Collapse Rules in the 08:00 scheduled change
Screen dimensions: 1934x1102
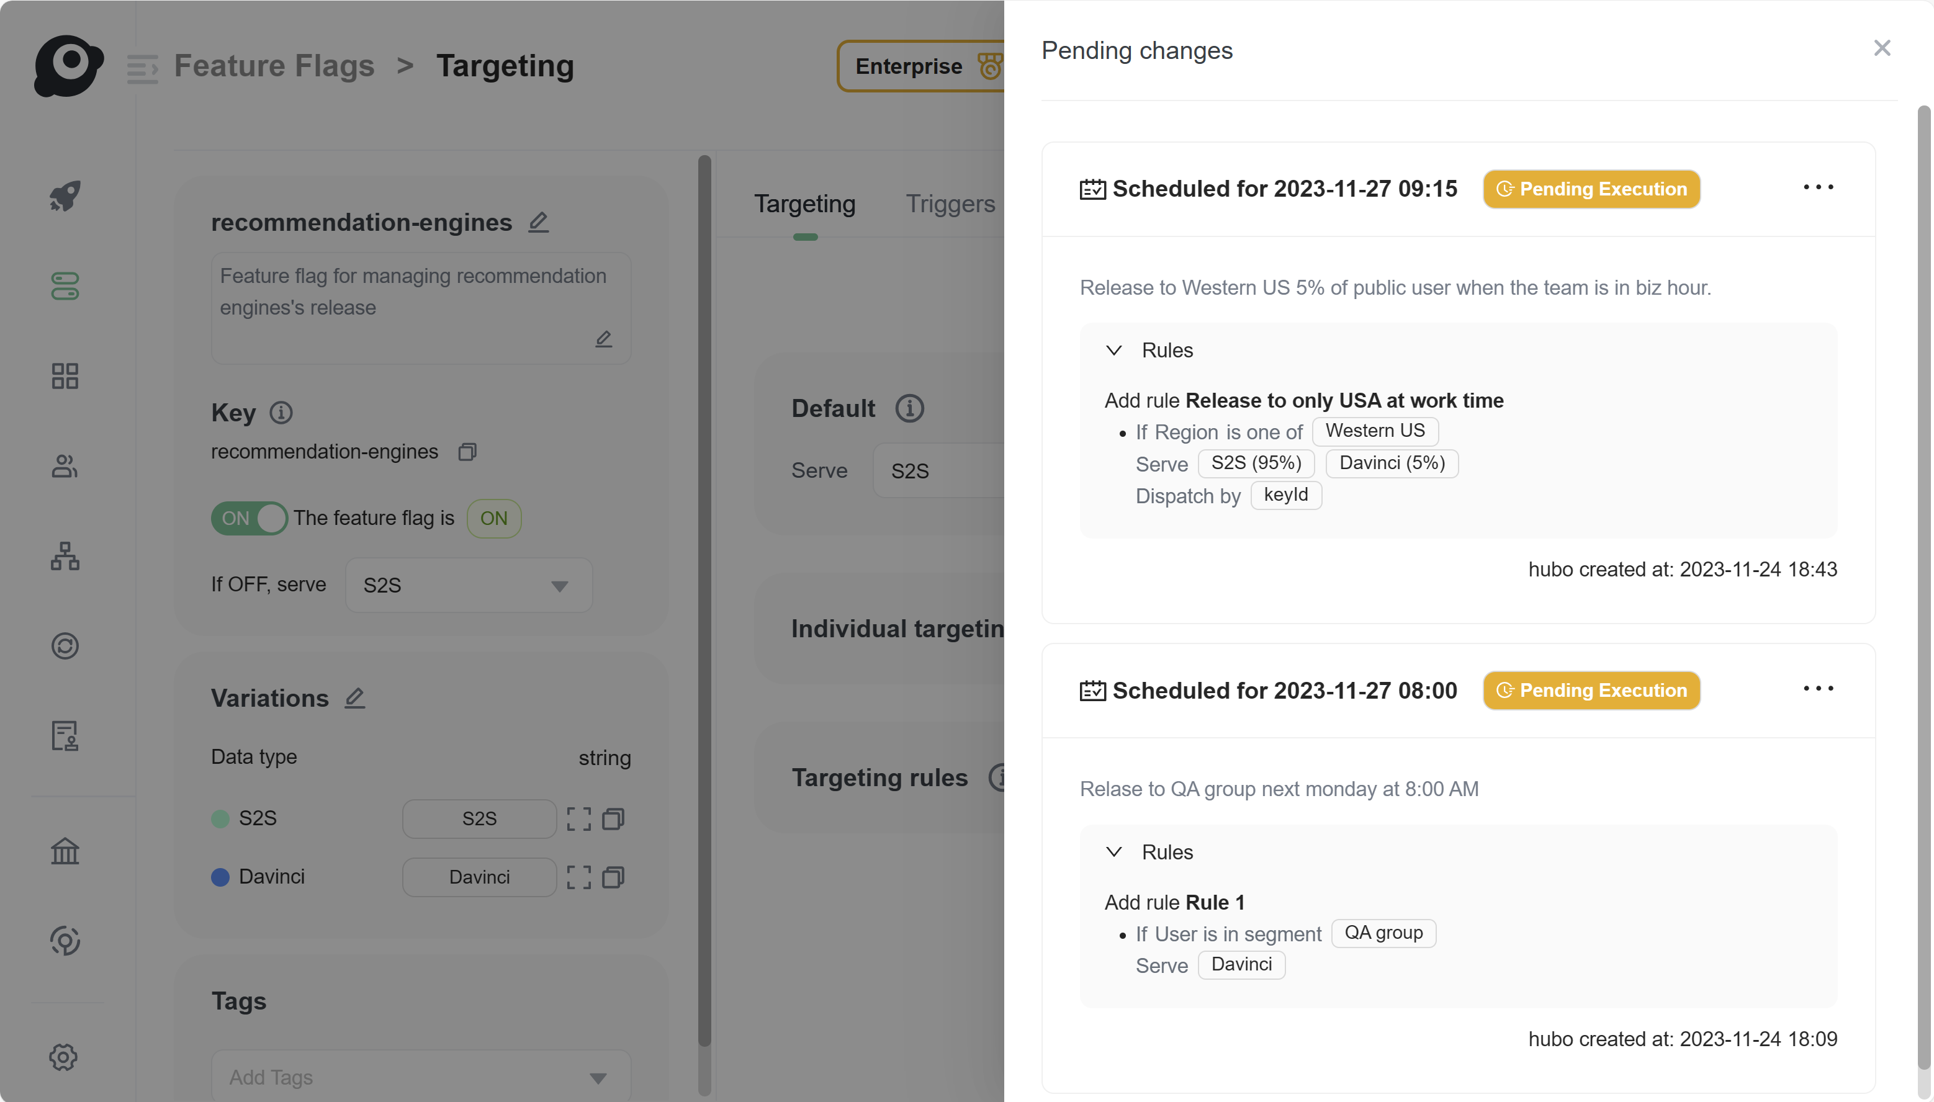point(1114,851)
